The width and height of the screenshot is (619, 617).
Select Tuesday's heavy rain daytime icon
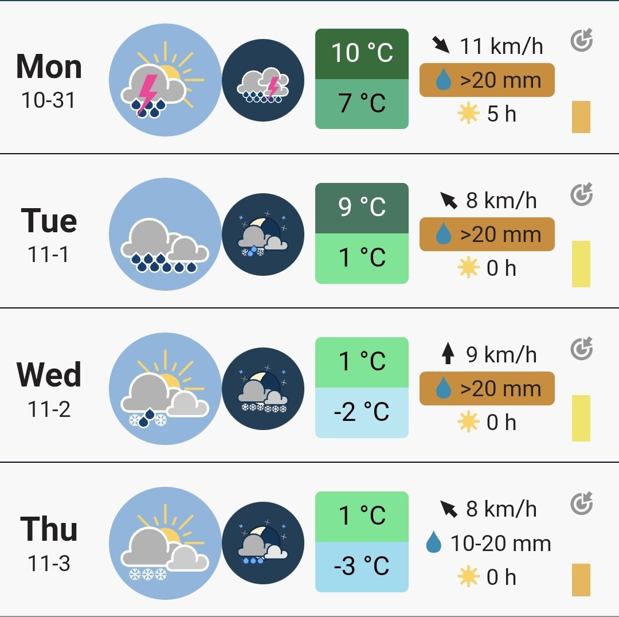pyautogui.click(x=165, y=234)
